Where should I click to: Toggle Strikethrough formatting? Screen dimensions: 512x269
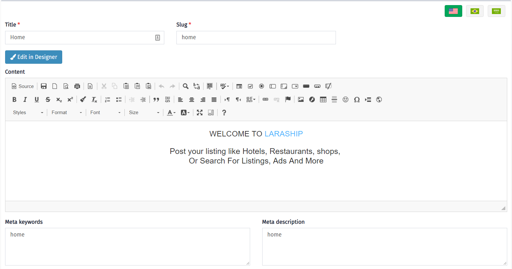click(48, 100)
